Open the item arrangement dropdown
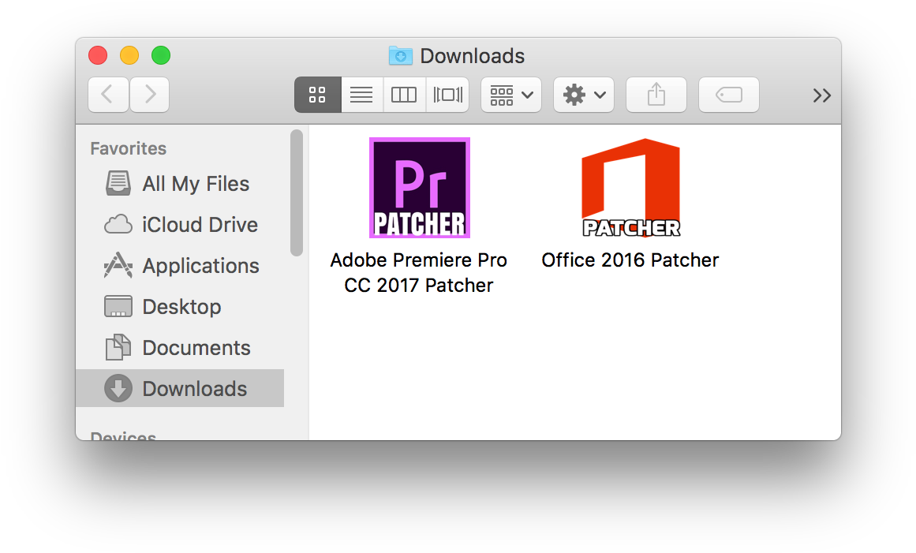The width and height of the screenshot is (916, 553). [x=510, y=95]
